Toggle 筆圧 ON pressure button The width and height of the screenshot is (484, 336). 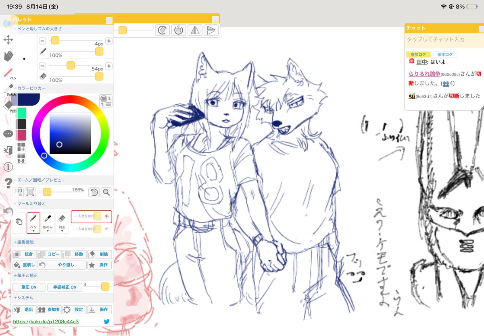click(29, 287)
